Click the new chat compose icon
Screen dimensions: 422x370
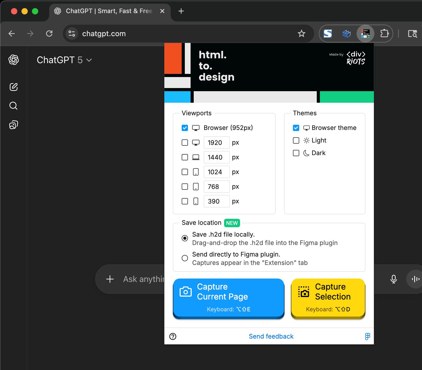tap(14, 87)
